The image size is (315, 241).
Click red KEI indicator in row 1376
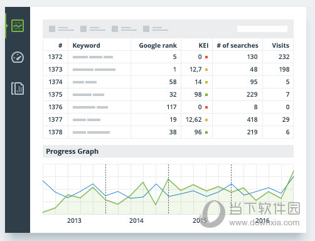tap(206, 107)
